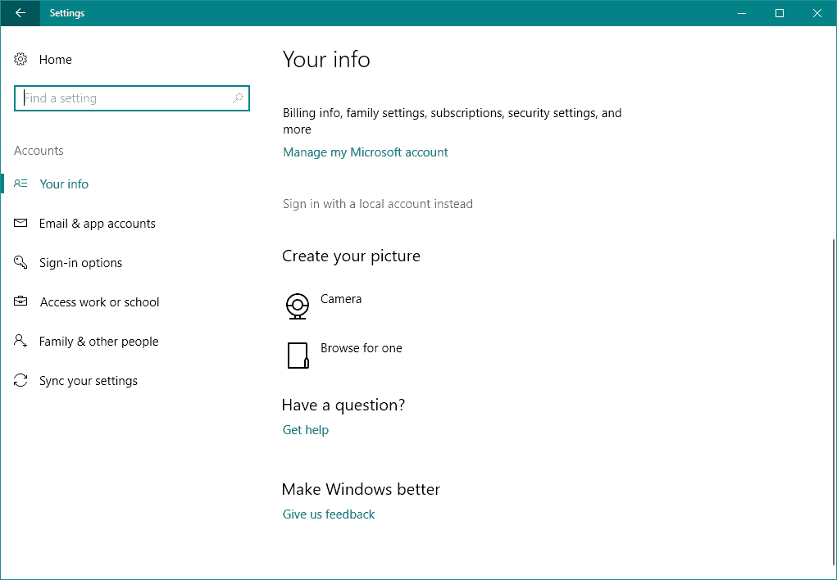This screenshot has width=837, height=580.
Task: Click the Settings title text
Action: pos(67,13)
